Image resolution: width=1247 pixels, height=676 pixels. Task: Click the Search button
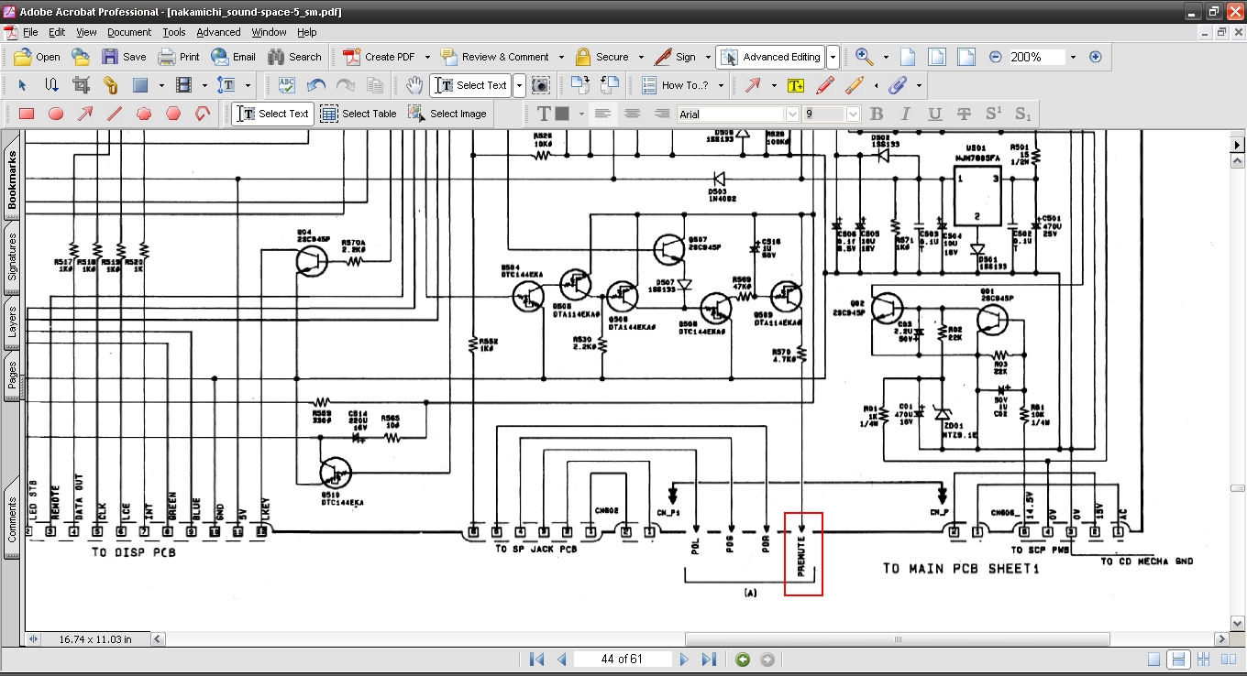click(294, 57)
